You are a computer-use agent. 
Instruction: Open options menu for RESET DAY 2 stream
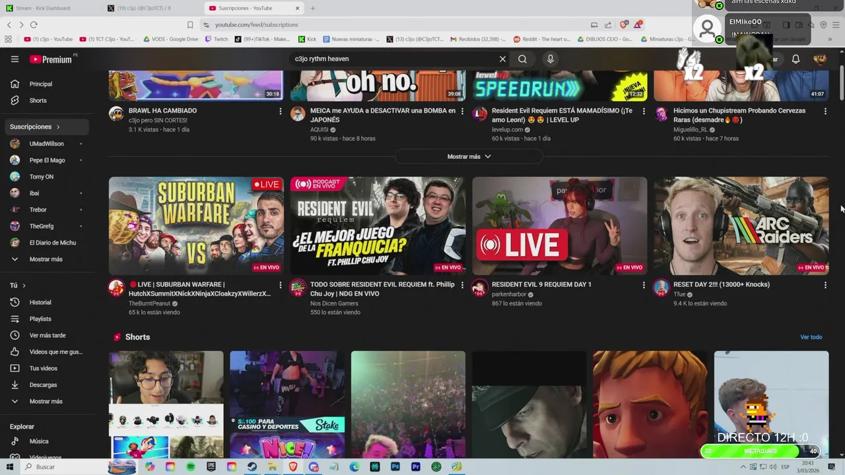[825, 285]
